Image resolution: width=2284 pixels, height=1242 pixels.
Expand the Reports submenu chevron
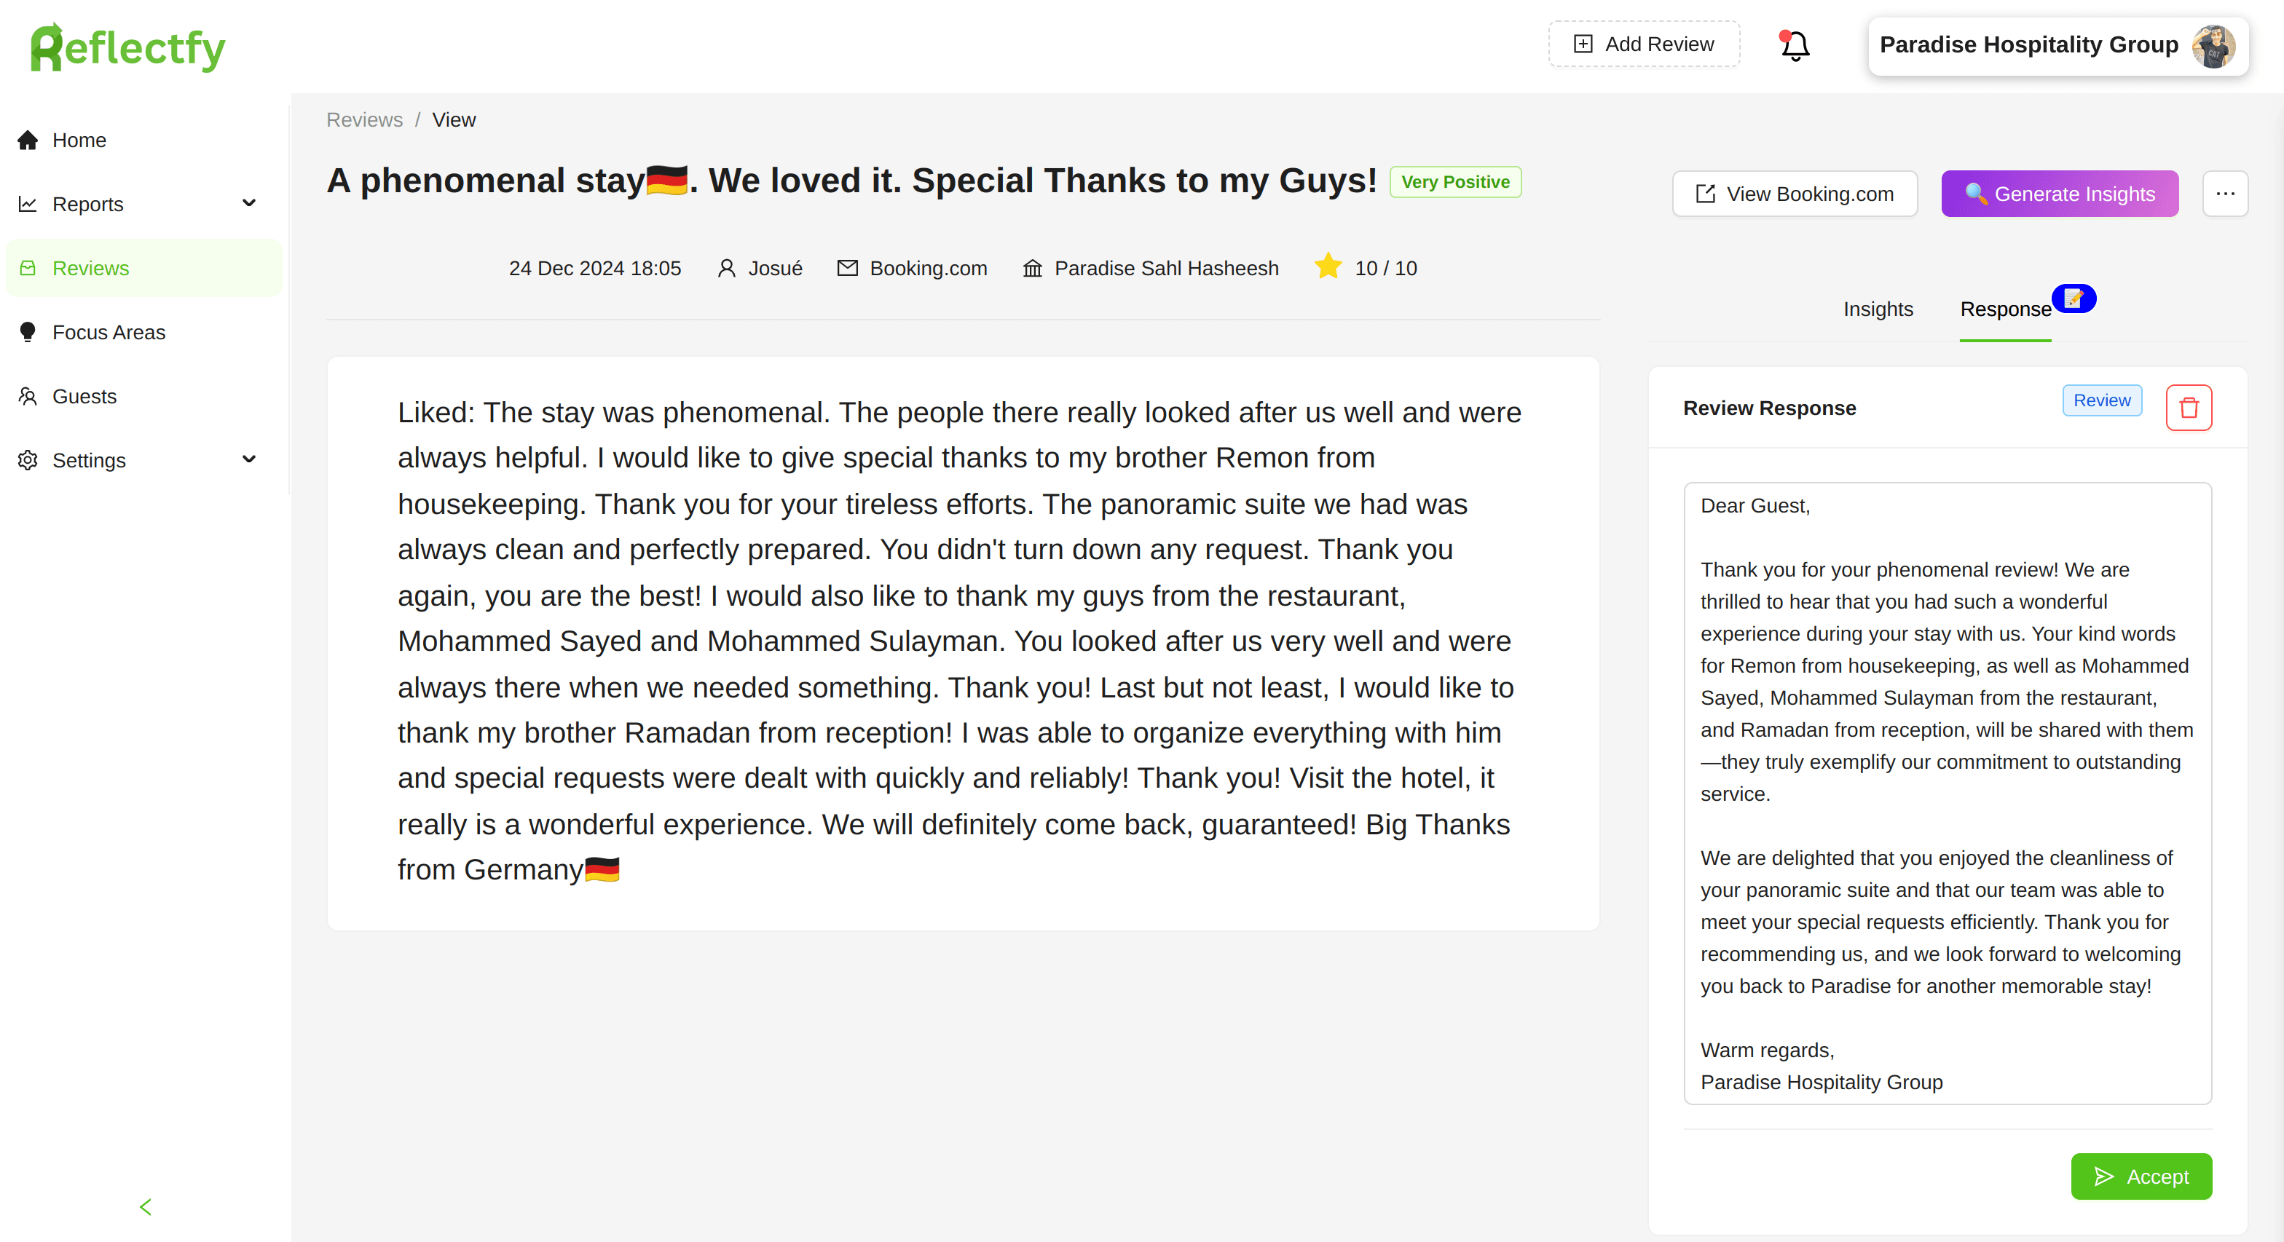[x=249, y=204]
